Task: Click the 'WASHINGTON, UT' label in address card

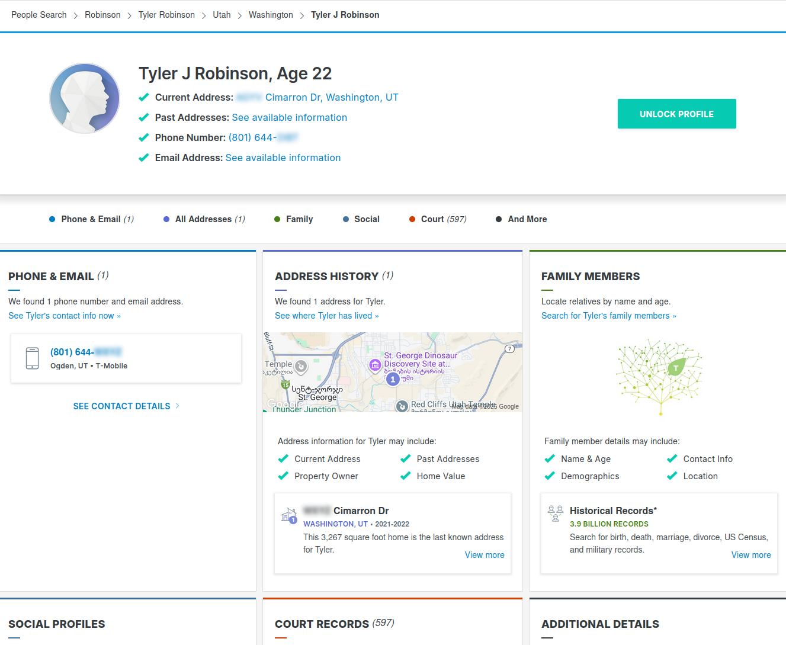Action: pos(336,524)
